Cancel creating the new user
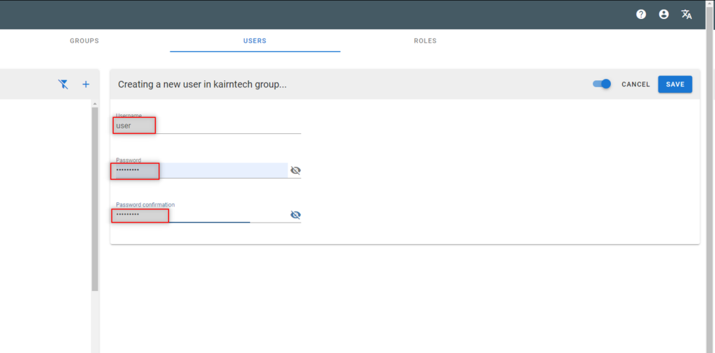This screenshot has width=715, height=353. pos(635,84)
